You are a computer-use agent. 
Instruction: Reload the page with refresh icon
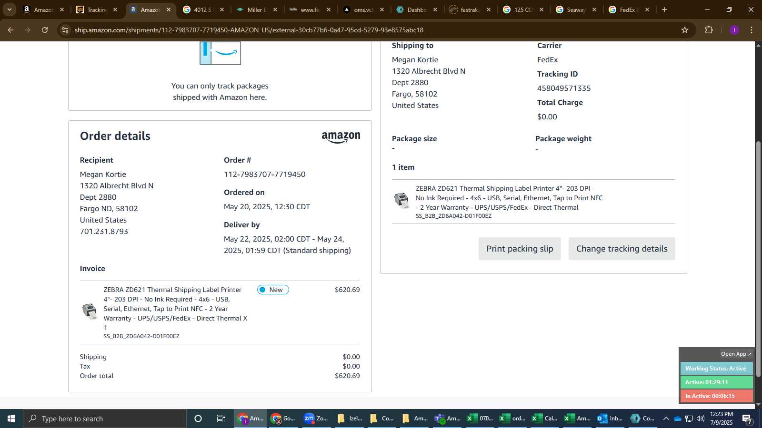click(45, 30)
